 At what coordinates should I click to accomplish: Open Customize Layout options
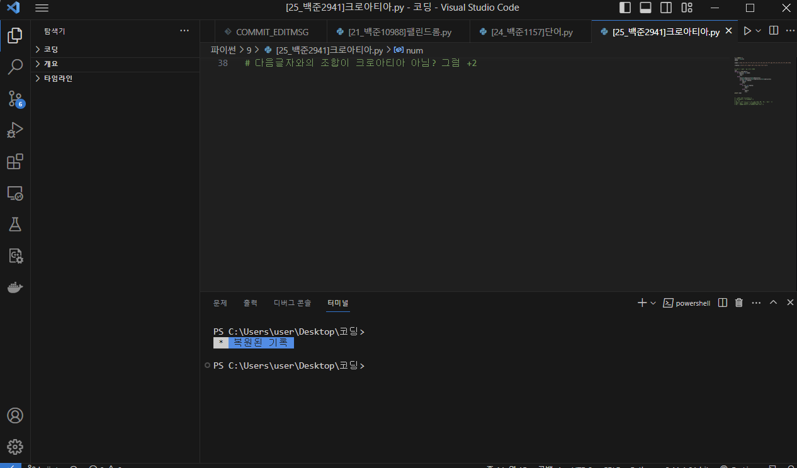click(687, 8)
